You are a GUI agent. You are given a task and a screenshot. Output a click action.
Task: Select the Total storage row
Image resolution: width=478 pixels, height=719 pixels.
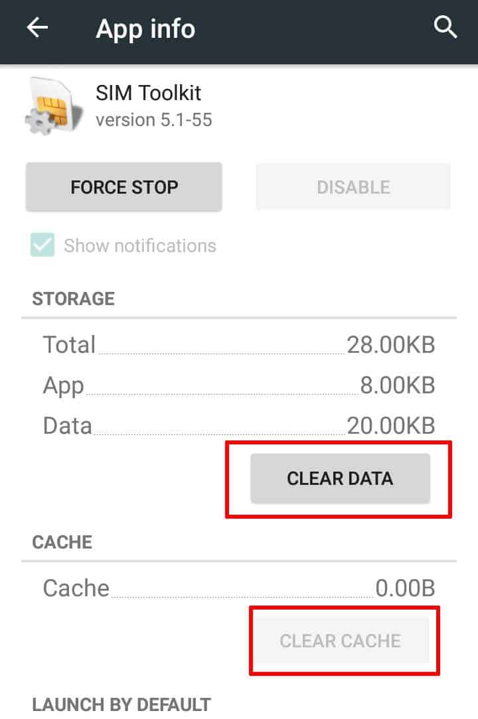[x=239, y=344]
